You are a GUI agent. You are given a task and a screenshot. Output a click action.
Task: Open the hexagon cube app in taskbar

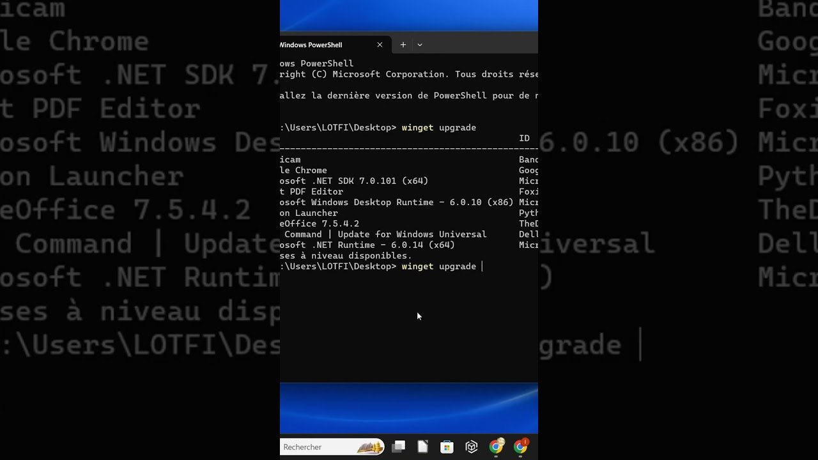tap(472, 447)
